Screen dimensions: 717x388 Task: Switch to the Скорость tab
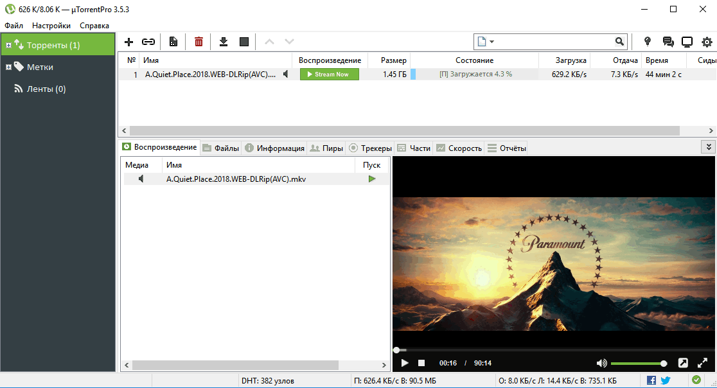pyautogui.click(x=459, y=148)
